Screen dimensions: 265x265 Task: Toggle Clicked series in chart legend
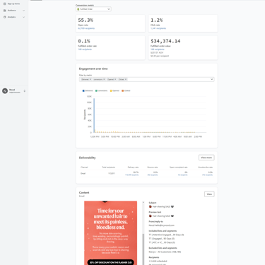[126, 90]
